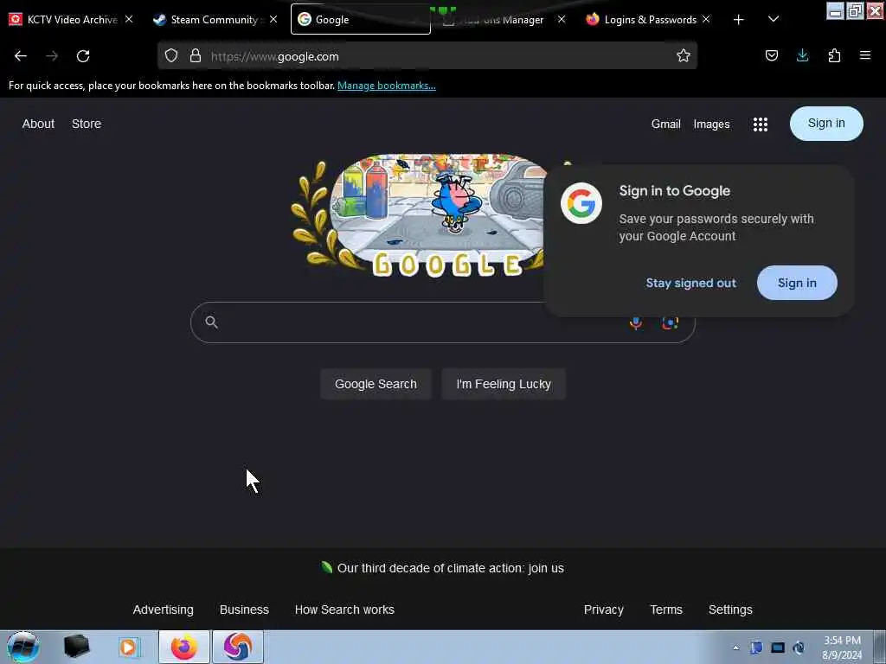Switch to the Logins & Passwords tab
Viewport: 886px width, 664px height.
[x=647, y=20]
